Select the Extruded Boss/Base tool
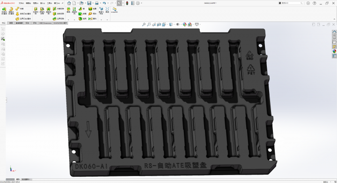Image resolution: width=337 pixels, height=183 pixels. (x=4, y=11)
